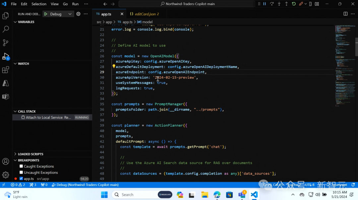Open the Selection menu
358x200 pixels.
coord(39,4)
